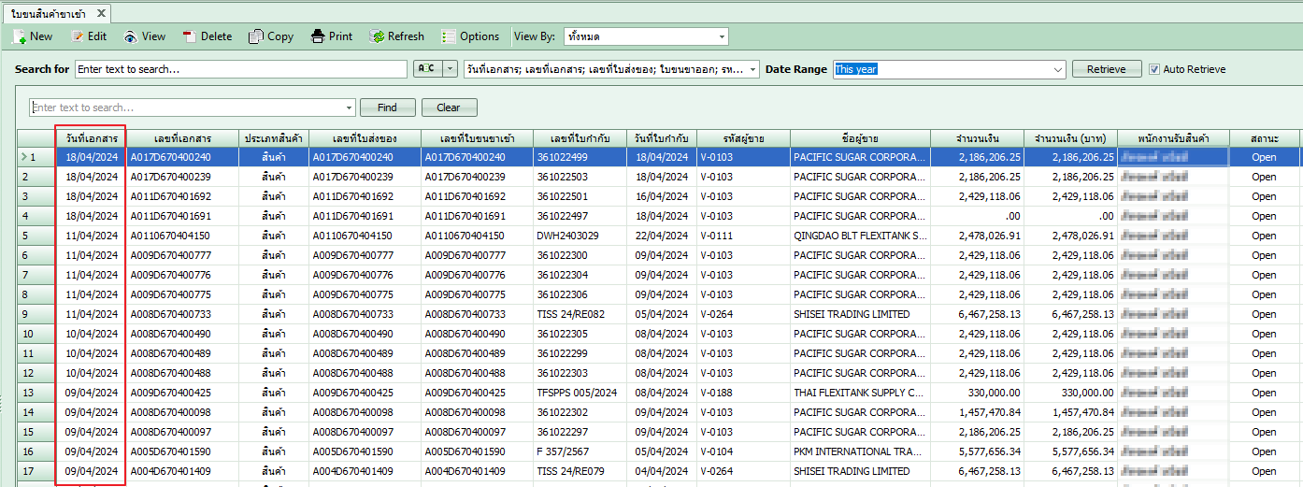Expand the View By dropdown

click(x=722, y=36)
